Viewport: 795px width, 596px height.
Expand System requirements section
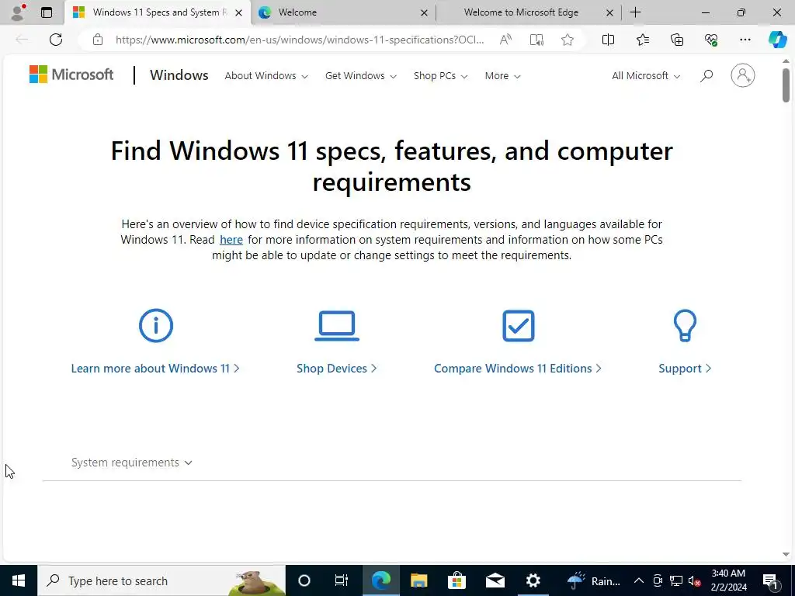point(132,463)
